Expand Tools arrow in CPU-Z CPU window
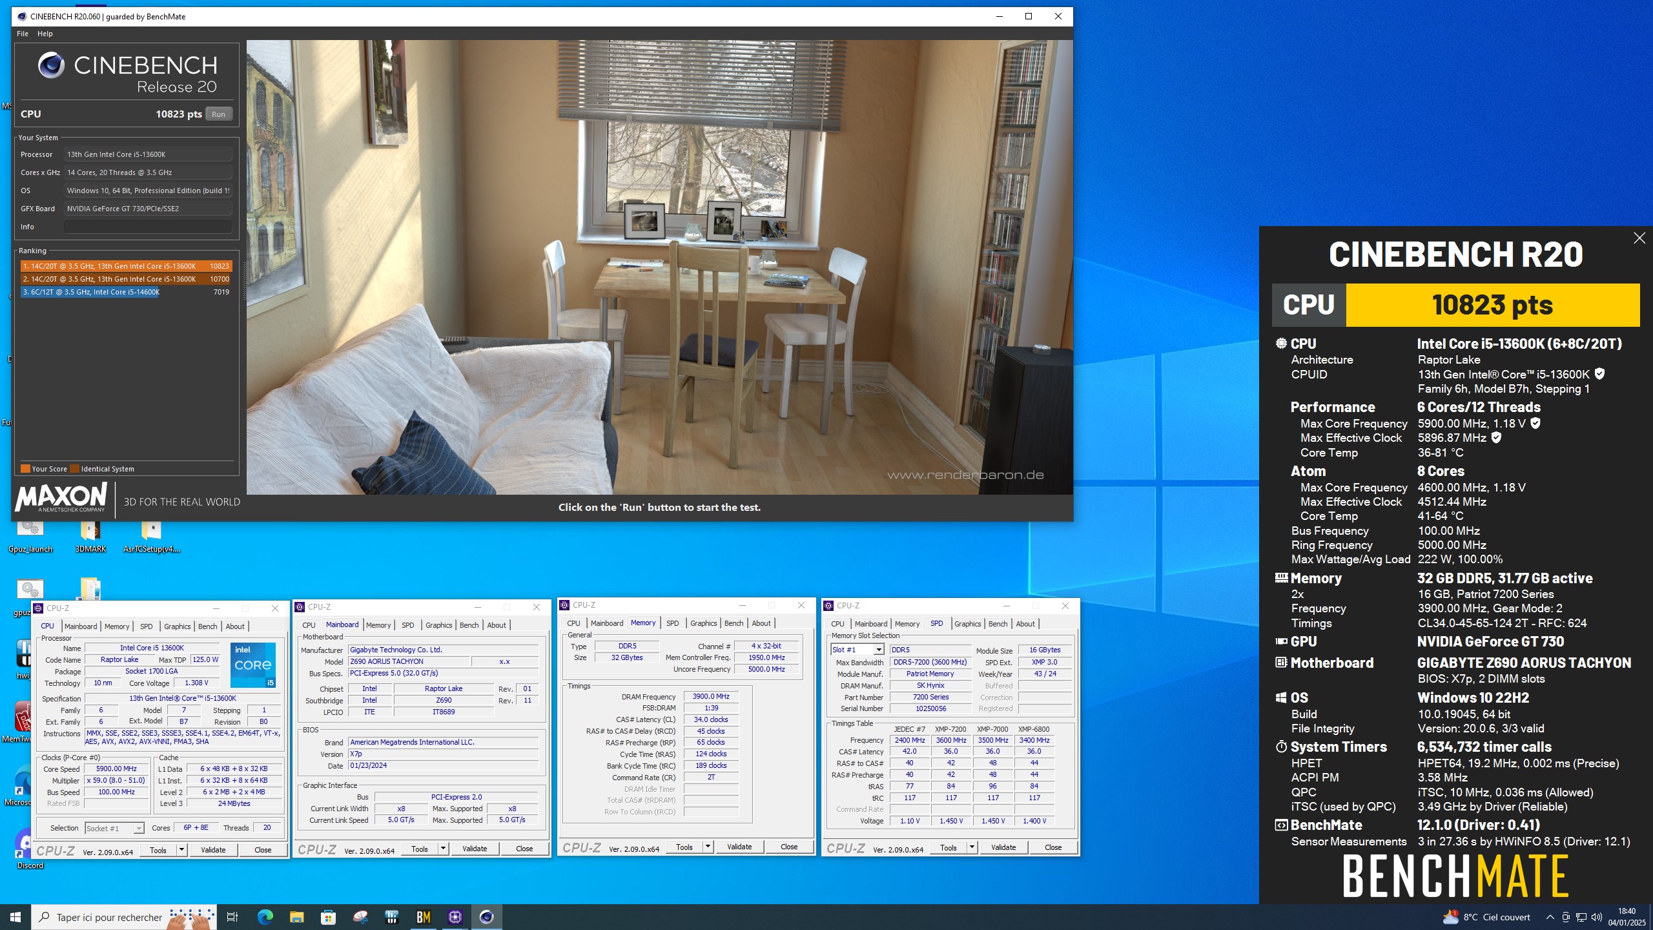Screen dimensions: 1653x930 [181, 850]
